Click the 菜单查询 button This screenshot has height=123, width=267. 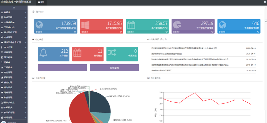click(114, 68)
